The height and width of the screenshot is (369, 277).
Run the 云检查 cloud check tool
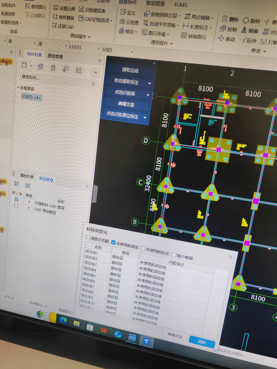pos(129,22)
